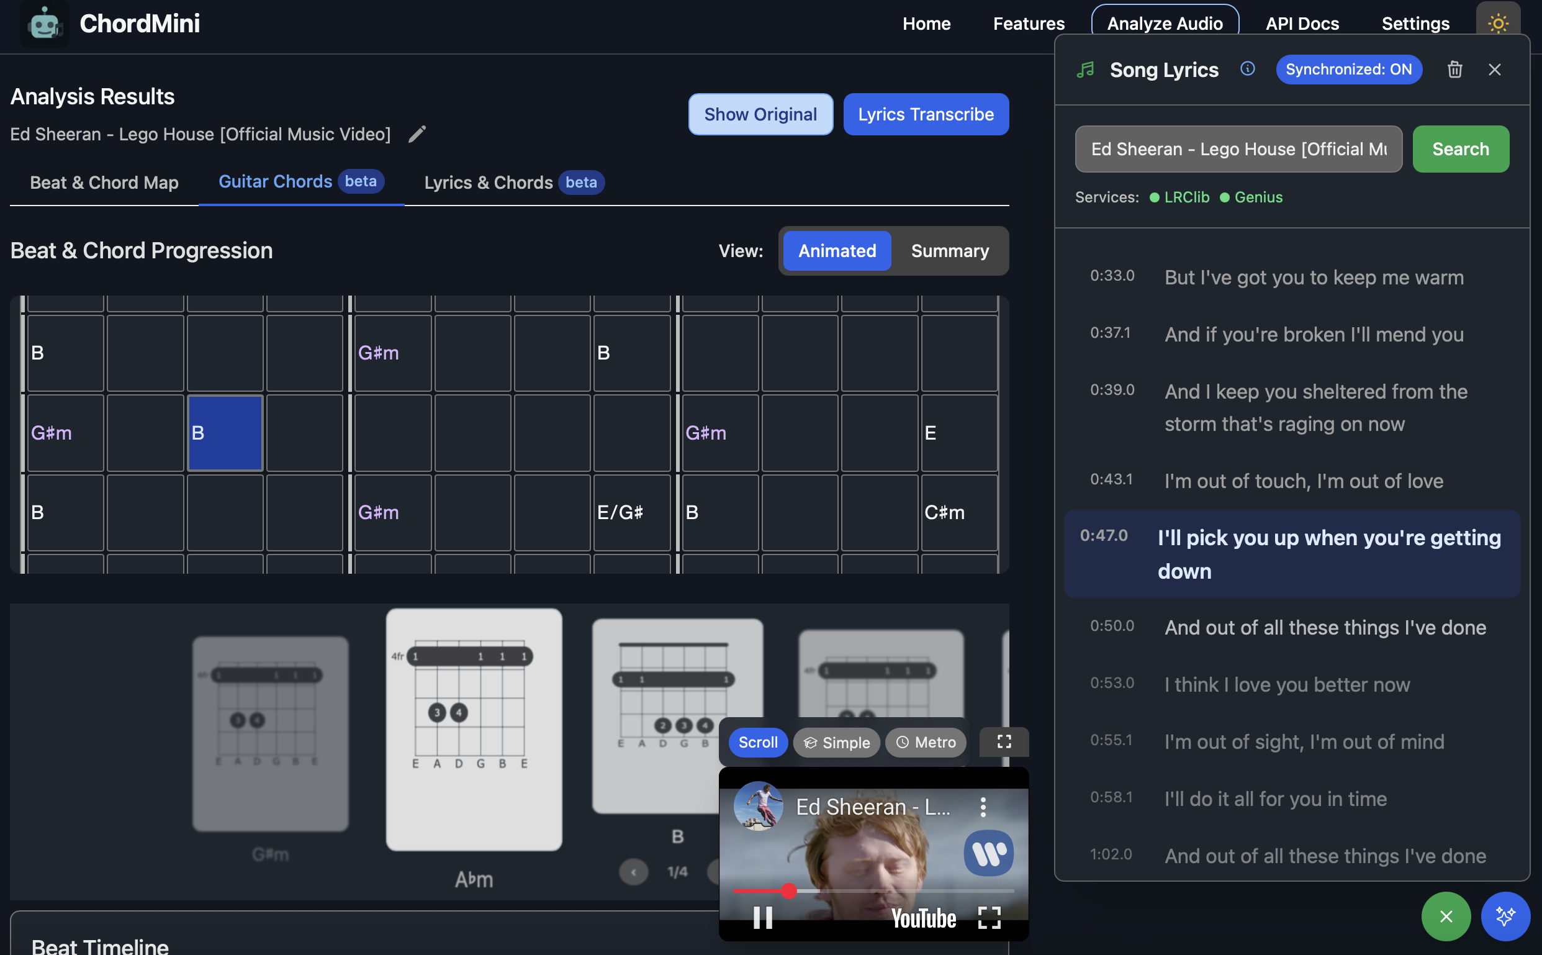Toggle the light theme sun icon
The height and width of the screenshot is (955, 1542).
(1498, 24)
